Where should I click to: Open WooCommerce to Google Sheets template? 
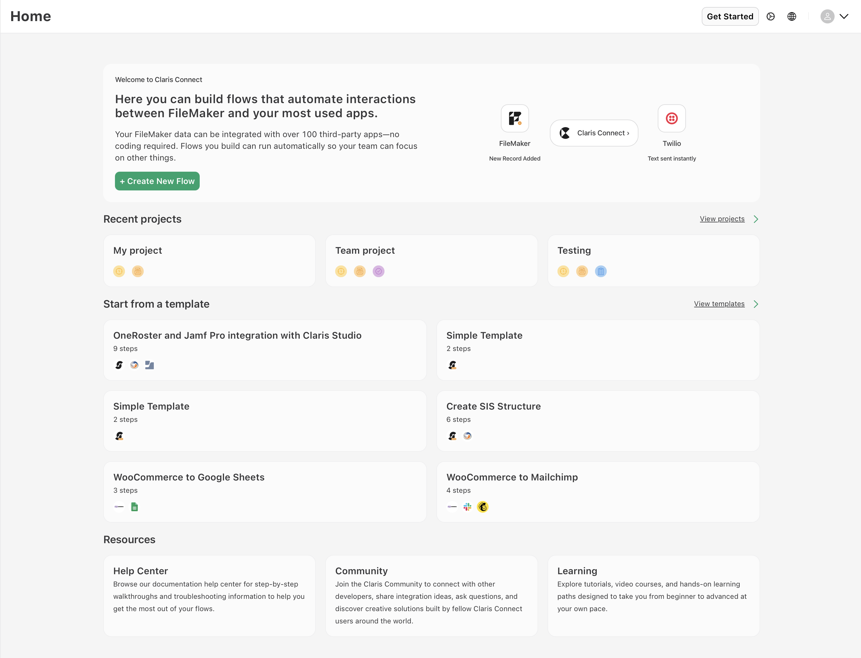point(265,492)
